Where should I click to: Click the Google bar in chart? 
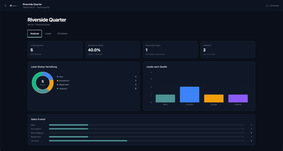click(214, 99)
